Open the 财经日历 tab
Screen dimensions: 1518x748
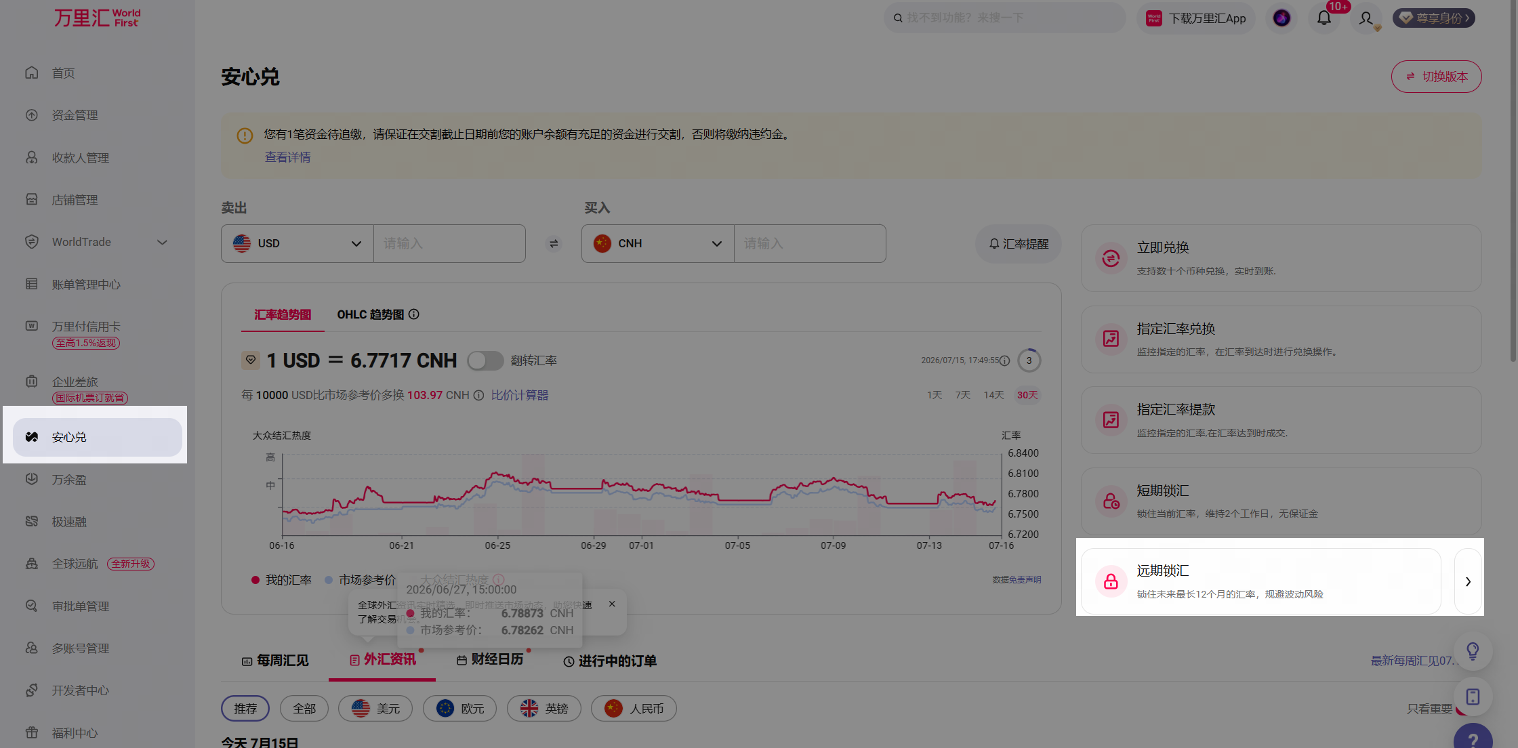click(x=490, y=660)
